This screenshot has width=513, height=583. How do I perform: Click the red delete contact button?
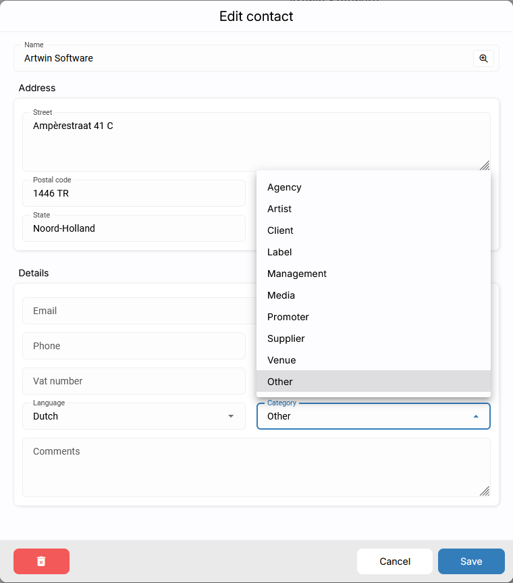click(41, 561)
